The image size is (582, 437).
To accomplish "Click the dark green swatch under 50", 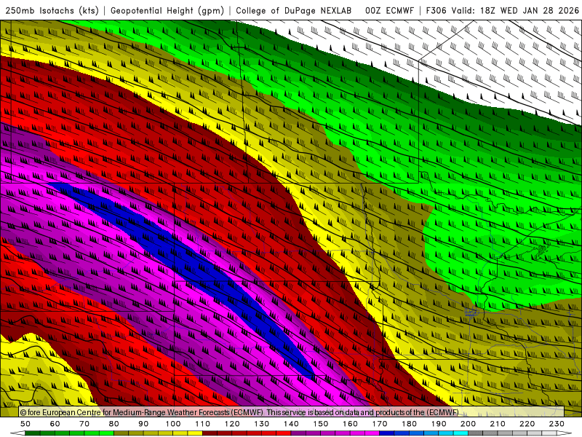I will click(33, 433).
